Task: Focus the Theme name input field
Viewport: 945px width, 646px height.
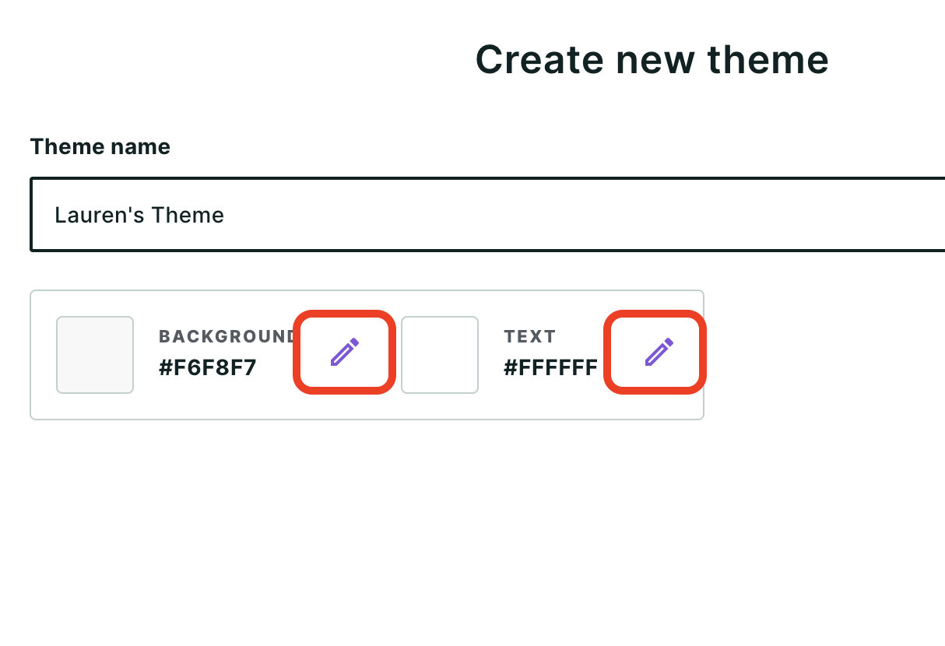Action: [x=487, y=215]
